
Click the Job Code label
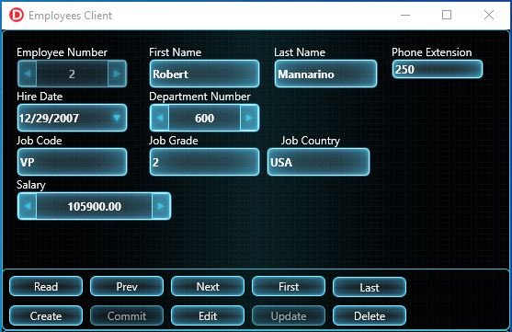tap(40, 141)
